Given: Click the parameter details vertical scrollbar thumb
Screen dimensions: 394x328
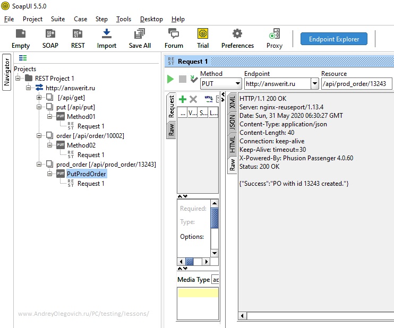Looking at the screenshot, I should 215,218.
